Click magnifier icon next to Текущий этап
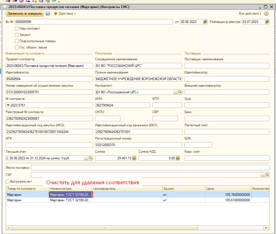The image size is (276, 234). (91, 158)
